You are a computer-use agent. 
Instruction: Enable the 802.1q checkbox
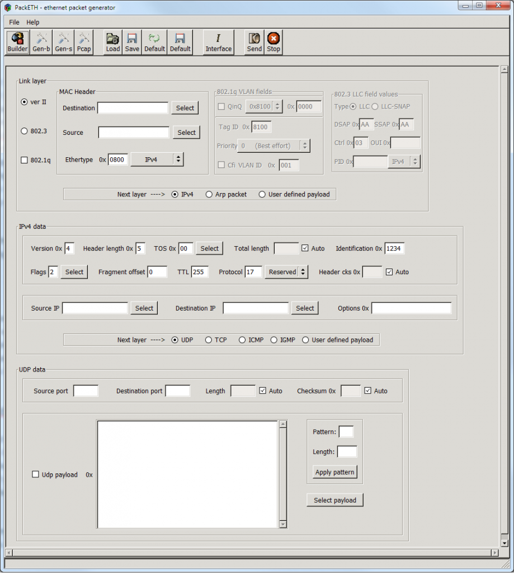[24, 160]
